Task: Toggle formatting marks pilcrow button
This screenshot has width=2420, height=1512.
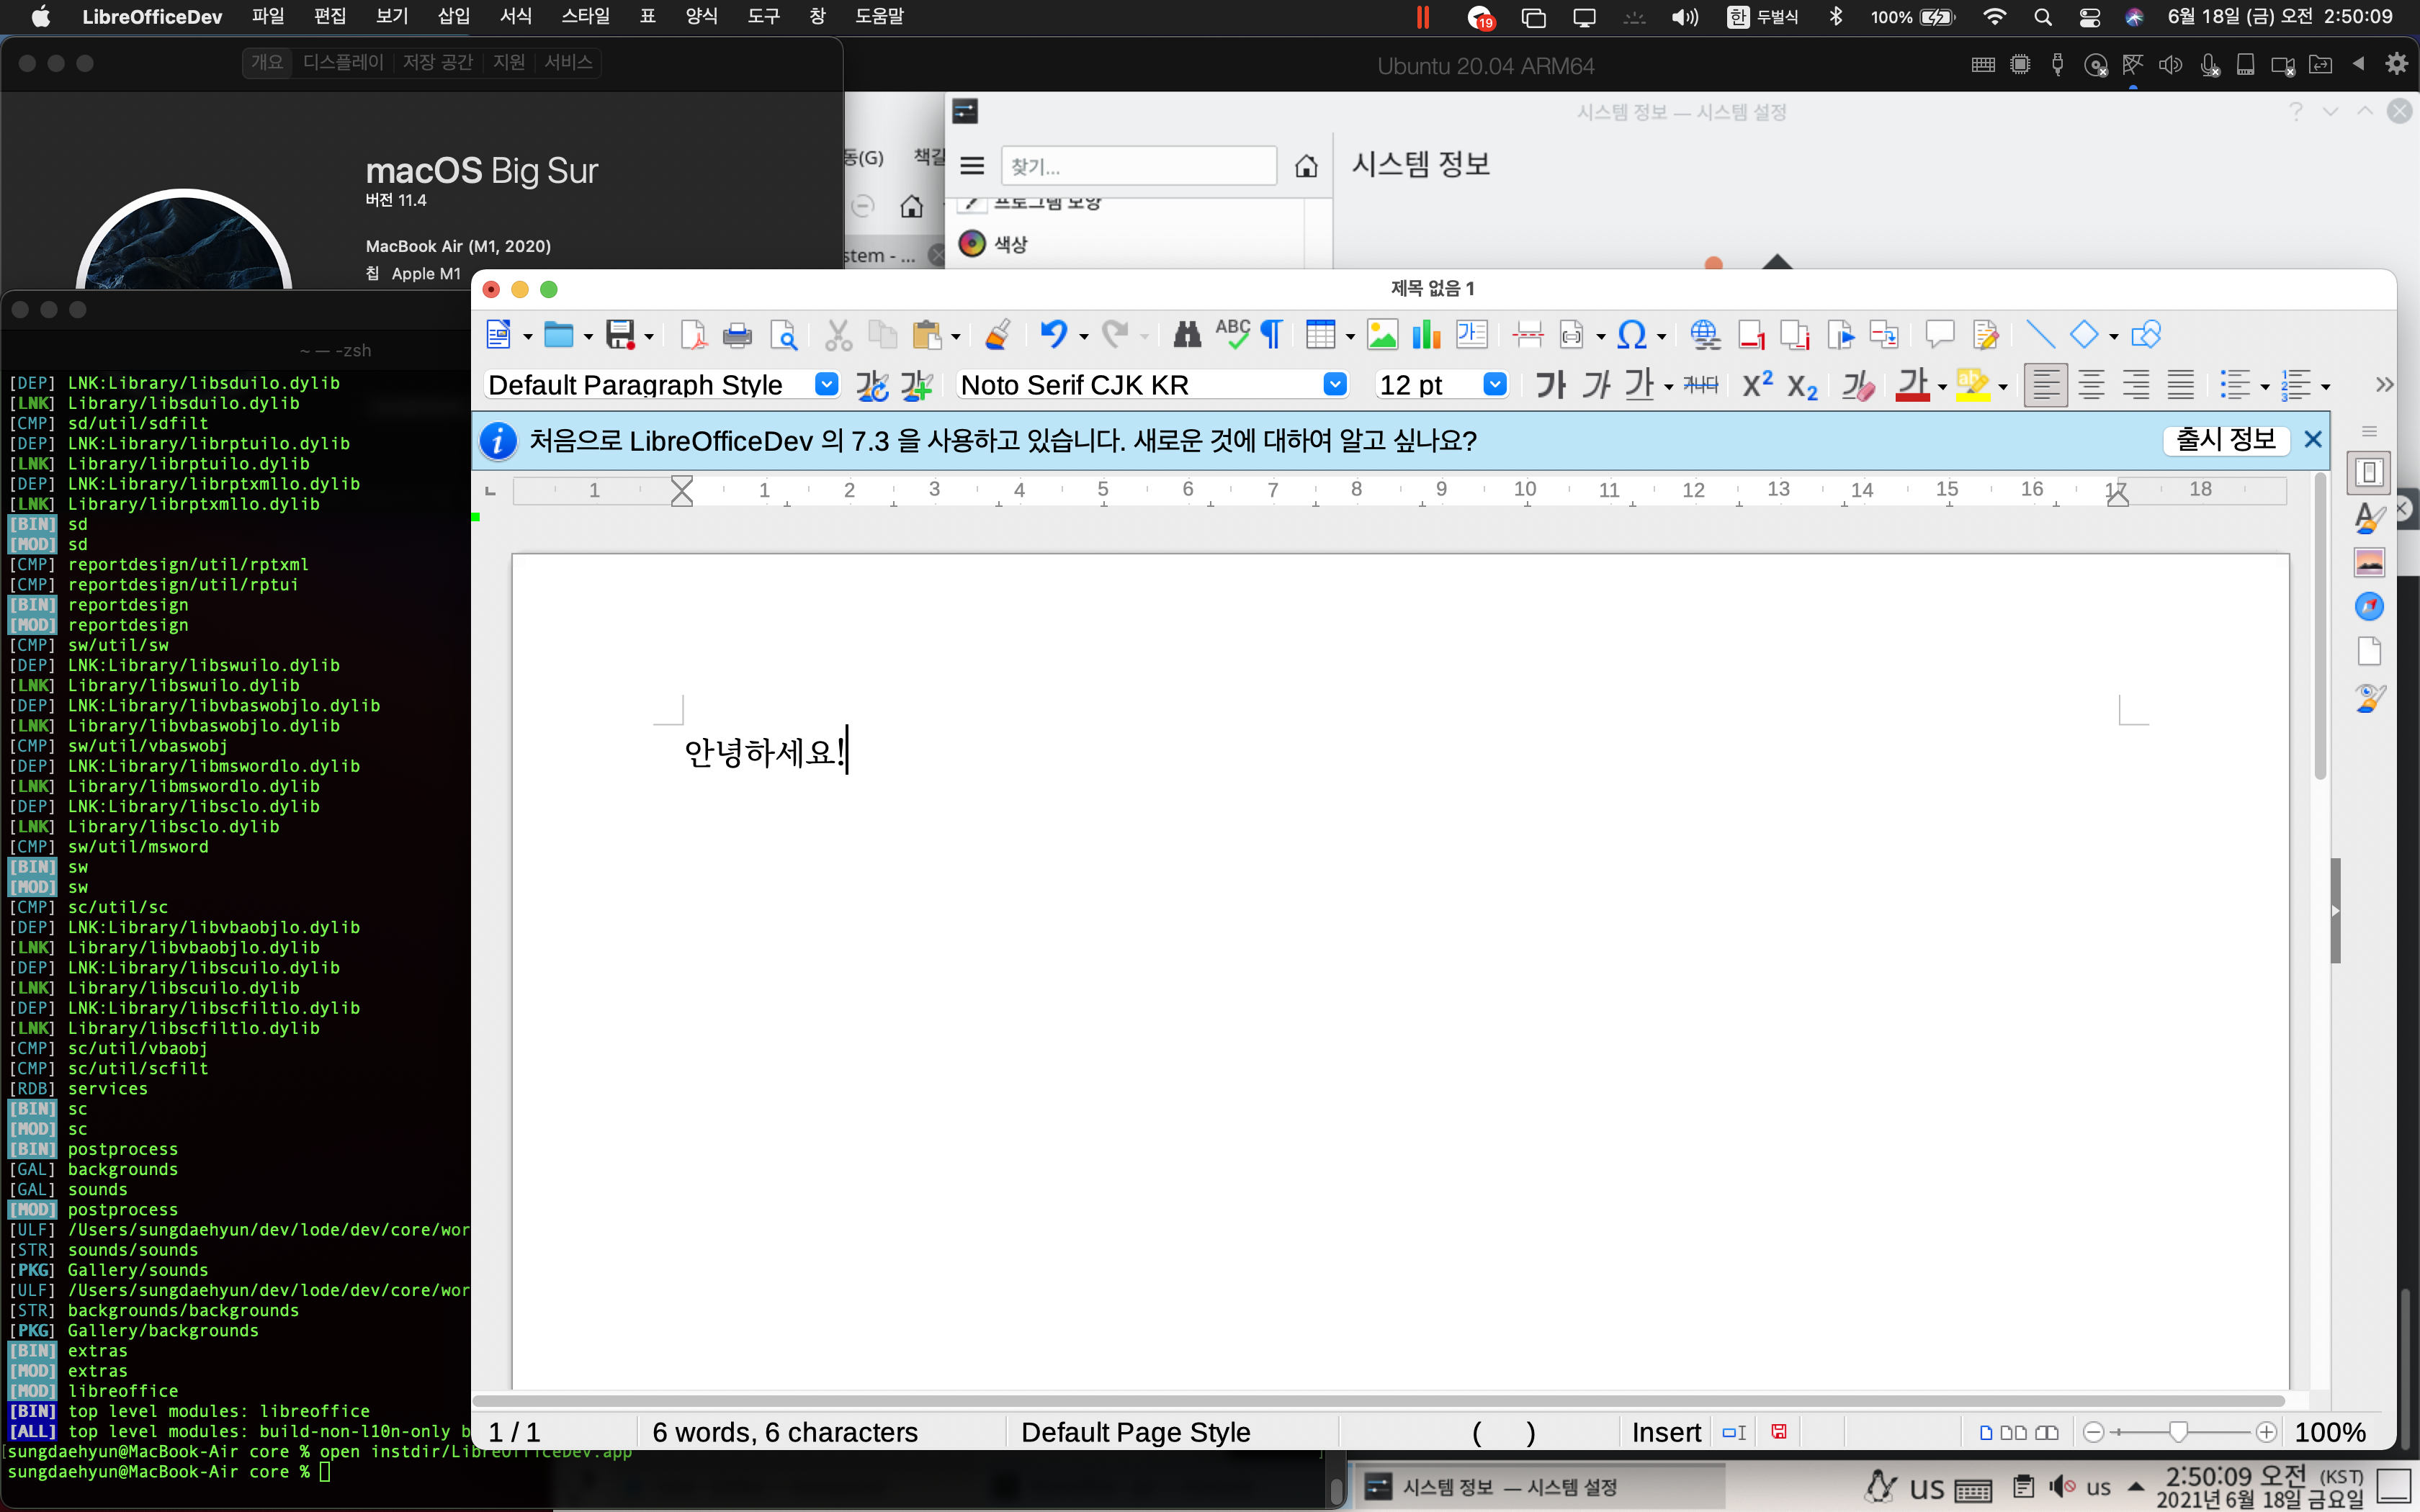Action: click(x=1271, y=335)
